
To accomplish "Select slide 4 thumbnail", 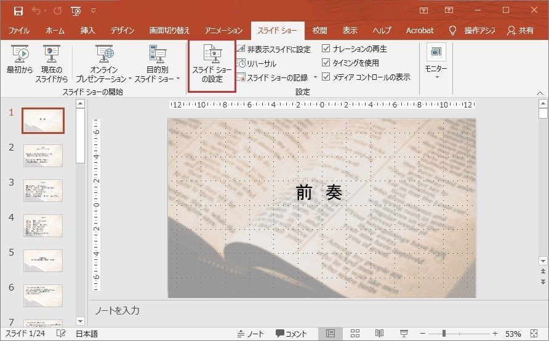I will pyautogui.click(x=43, y=225).
